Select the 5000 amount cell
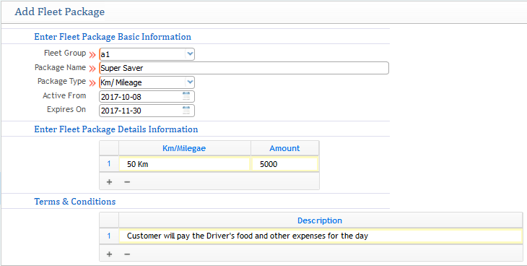Screen dimensions: 527x266 (284, 164)
